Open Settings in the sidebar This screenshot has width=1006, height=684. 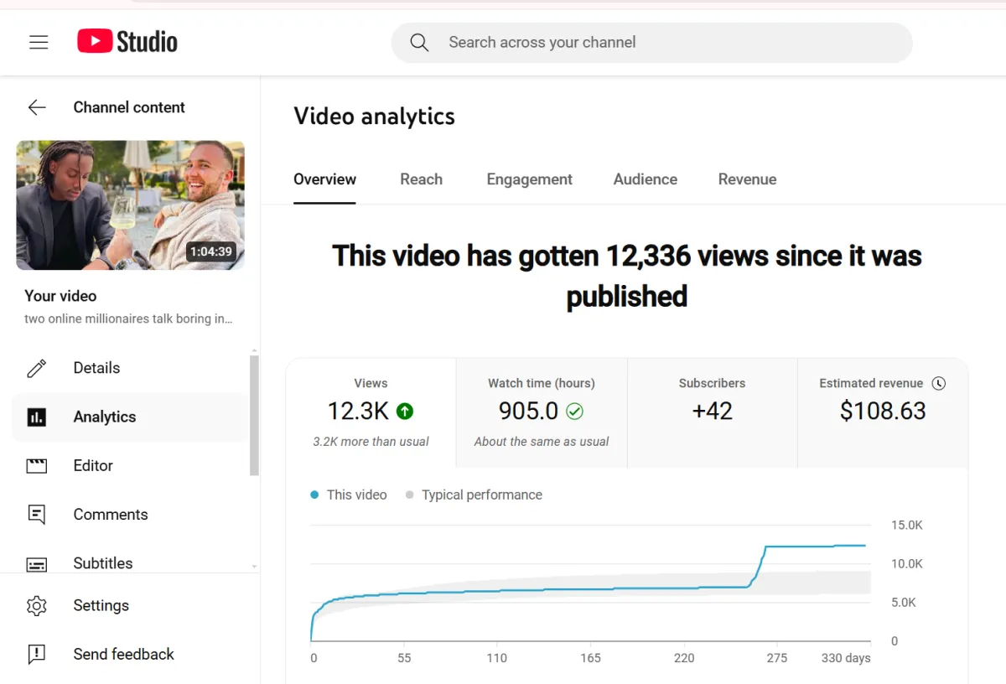130,605
